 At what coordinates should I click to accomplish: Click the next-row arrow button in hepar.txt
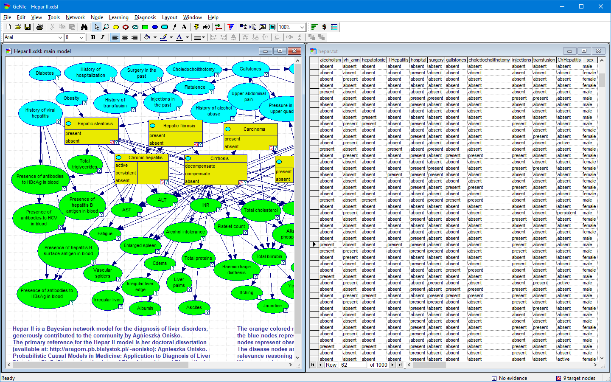pyautogui.click(x=392, y=365)
